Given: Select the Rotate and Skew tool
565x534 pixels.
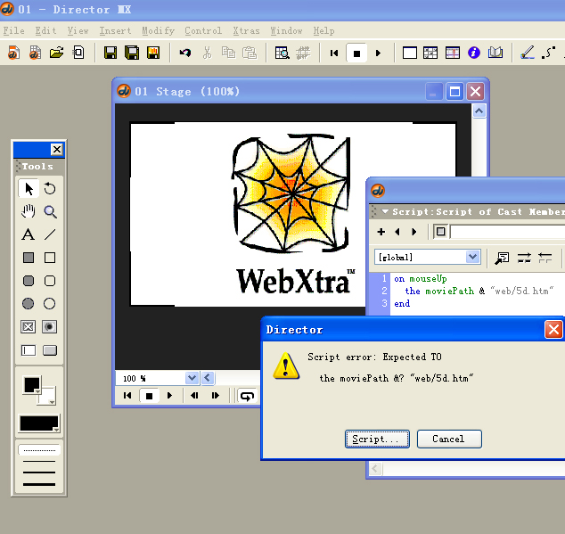Looking at the screenshot, I should 50,189.
